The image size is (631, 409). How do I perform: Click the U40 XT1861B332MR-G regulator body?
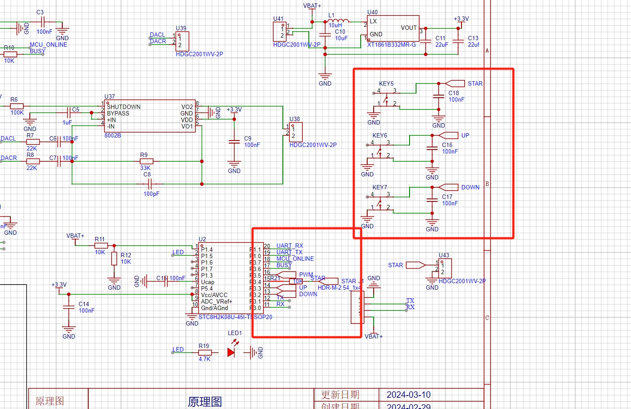pyautogui.click(x=393, y=29)
